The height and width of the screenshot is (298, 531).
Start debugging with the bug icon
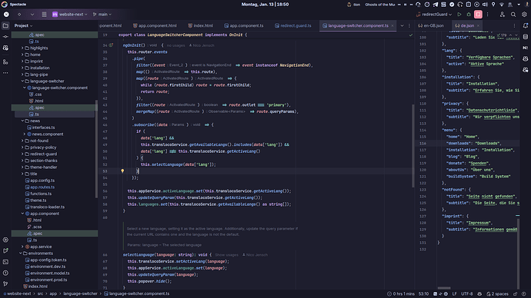[469, 15]
